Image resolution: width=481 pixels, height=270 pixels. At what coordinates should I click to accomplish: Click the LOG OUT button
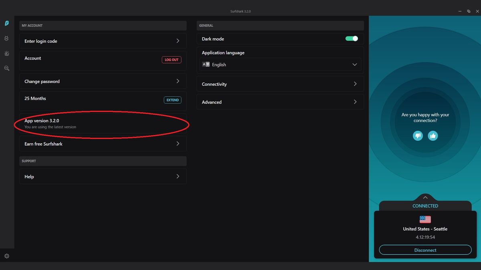(171, 59)
